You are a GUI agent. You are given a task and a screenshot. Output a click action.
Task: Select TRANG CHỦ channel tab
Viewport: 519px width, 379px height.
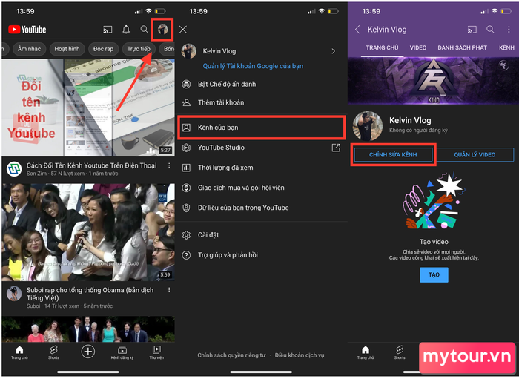[382, 47]
